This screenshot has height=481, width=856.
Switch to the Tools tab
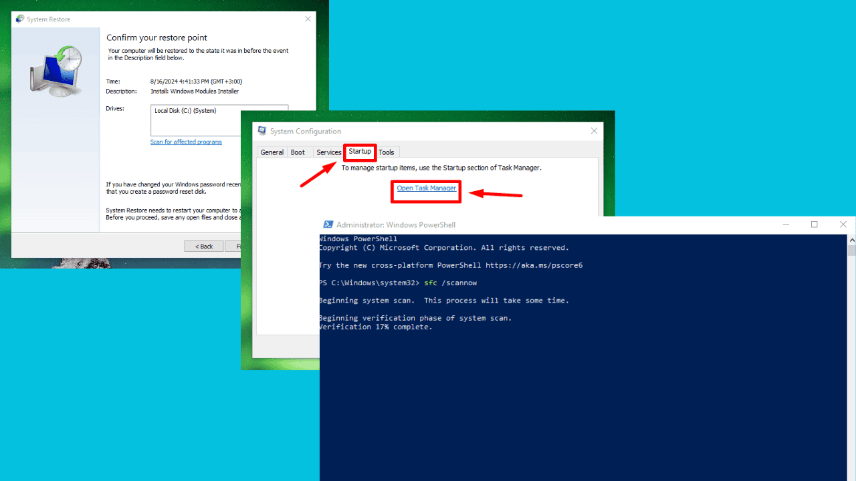[x=387, y=152]
